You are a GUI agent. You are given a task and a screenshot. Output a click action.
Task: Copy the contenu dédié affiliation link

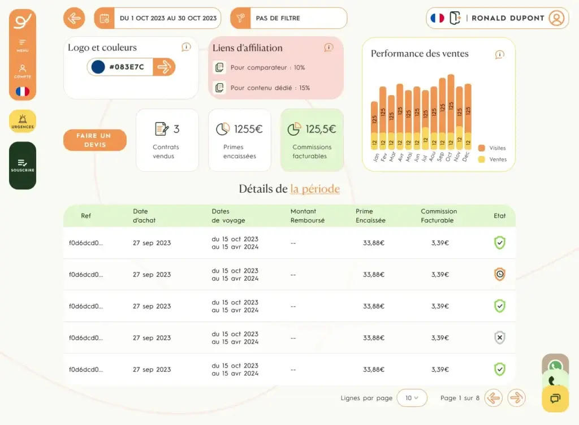pos(219,88)
